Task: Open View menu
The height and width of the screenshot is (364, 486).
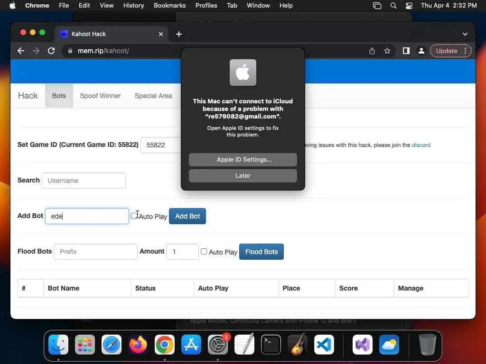Action: 106,5
